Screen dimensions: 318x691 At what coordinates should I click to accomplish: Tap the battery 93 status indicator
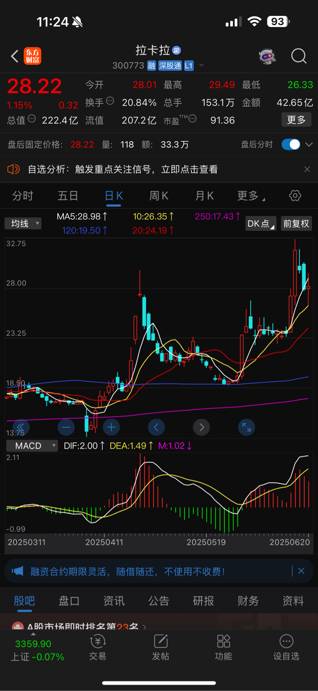point(278,22)
